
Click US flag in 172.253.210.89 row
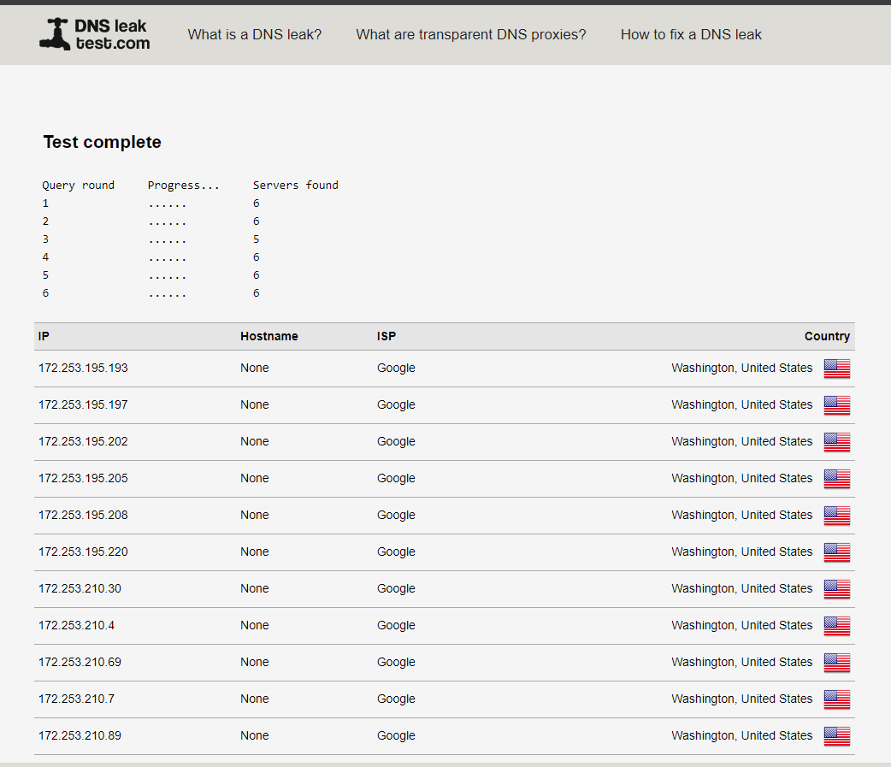837,736
